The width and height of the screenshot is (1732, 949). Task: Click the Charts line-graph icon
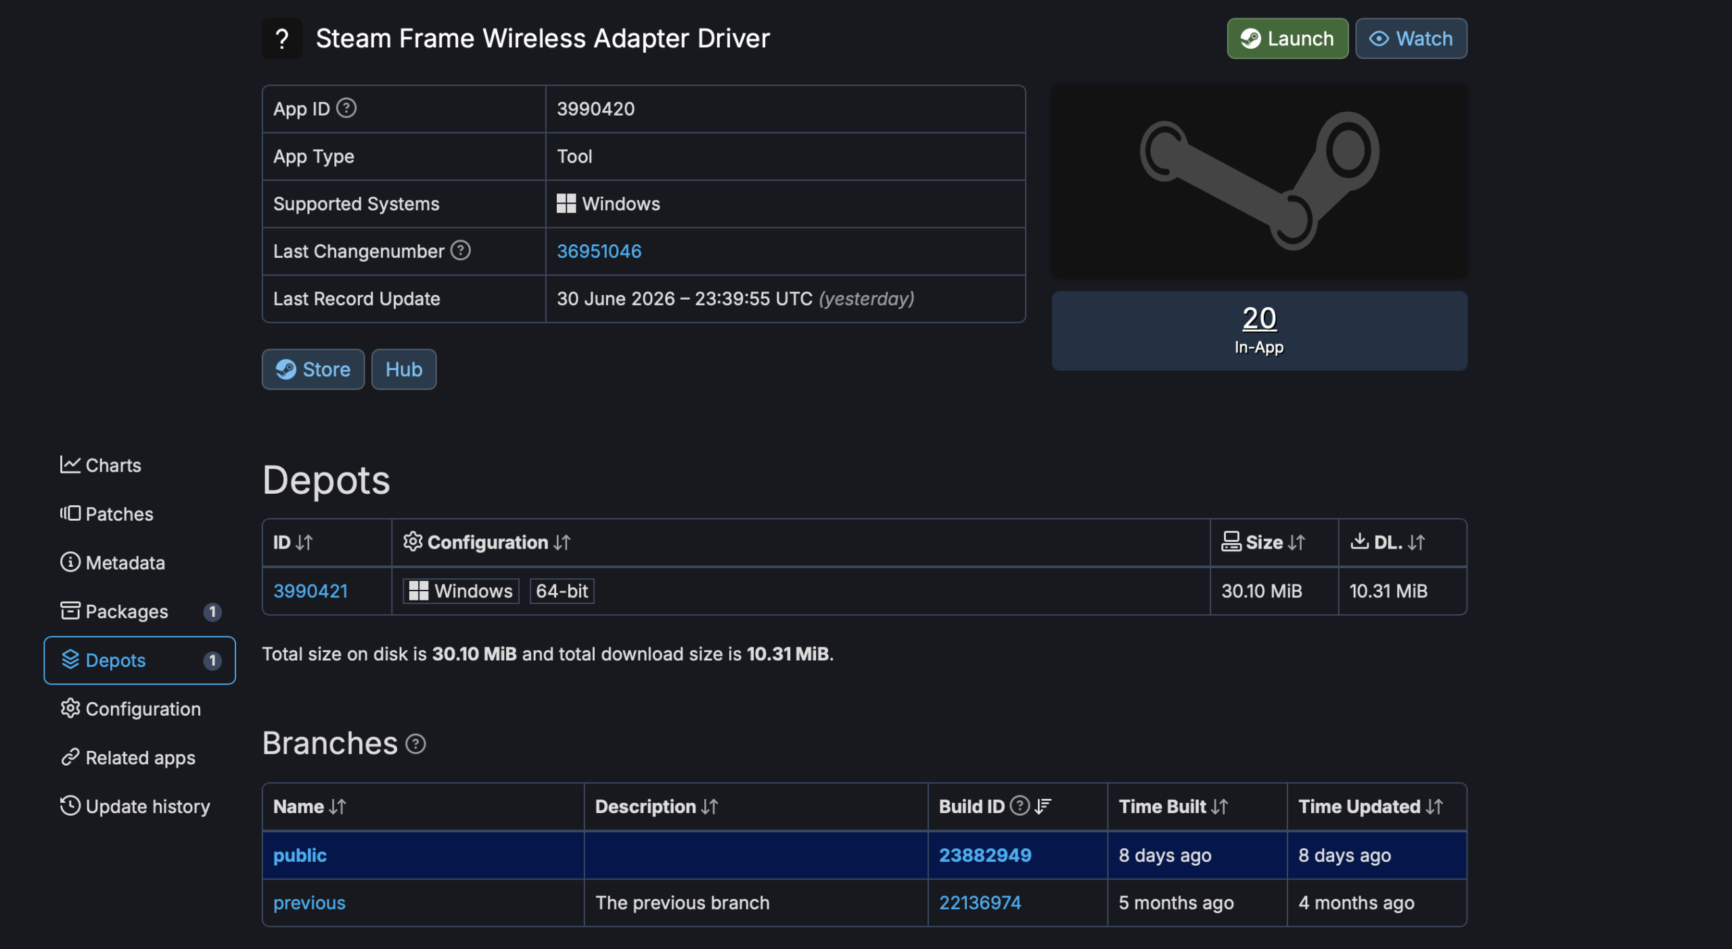70,465
